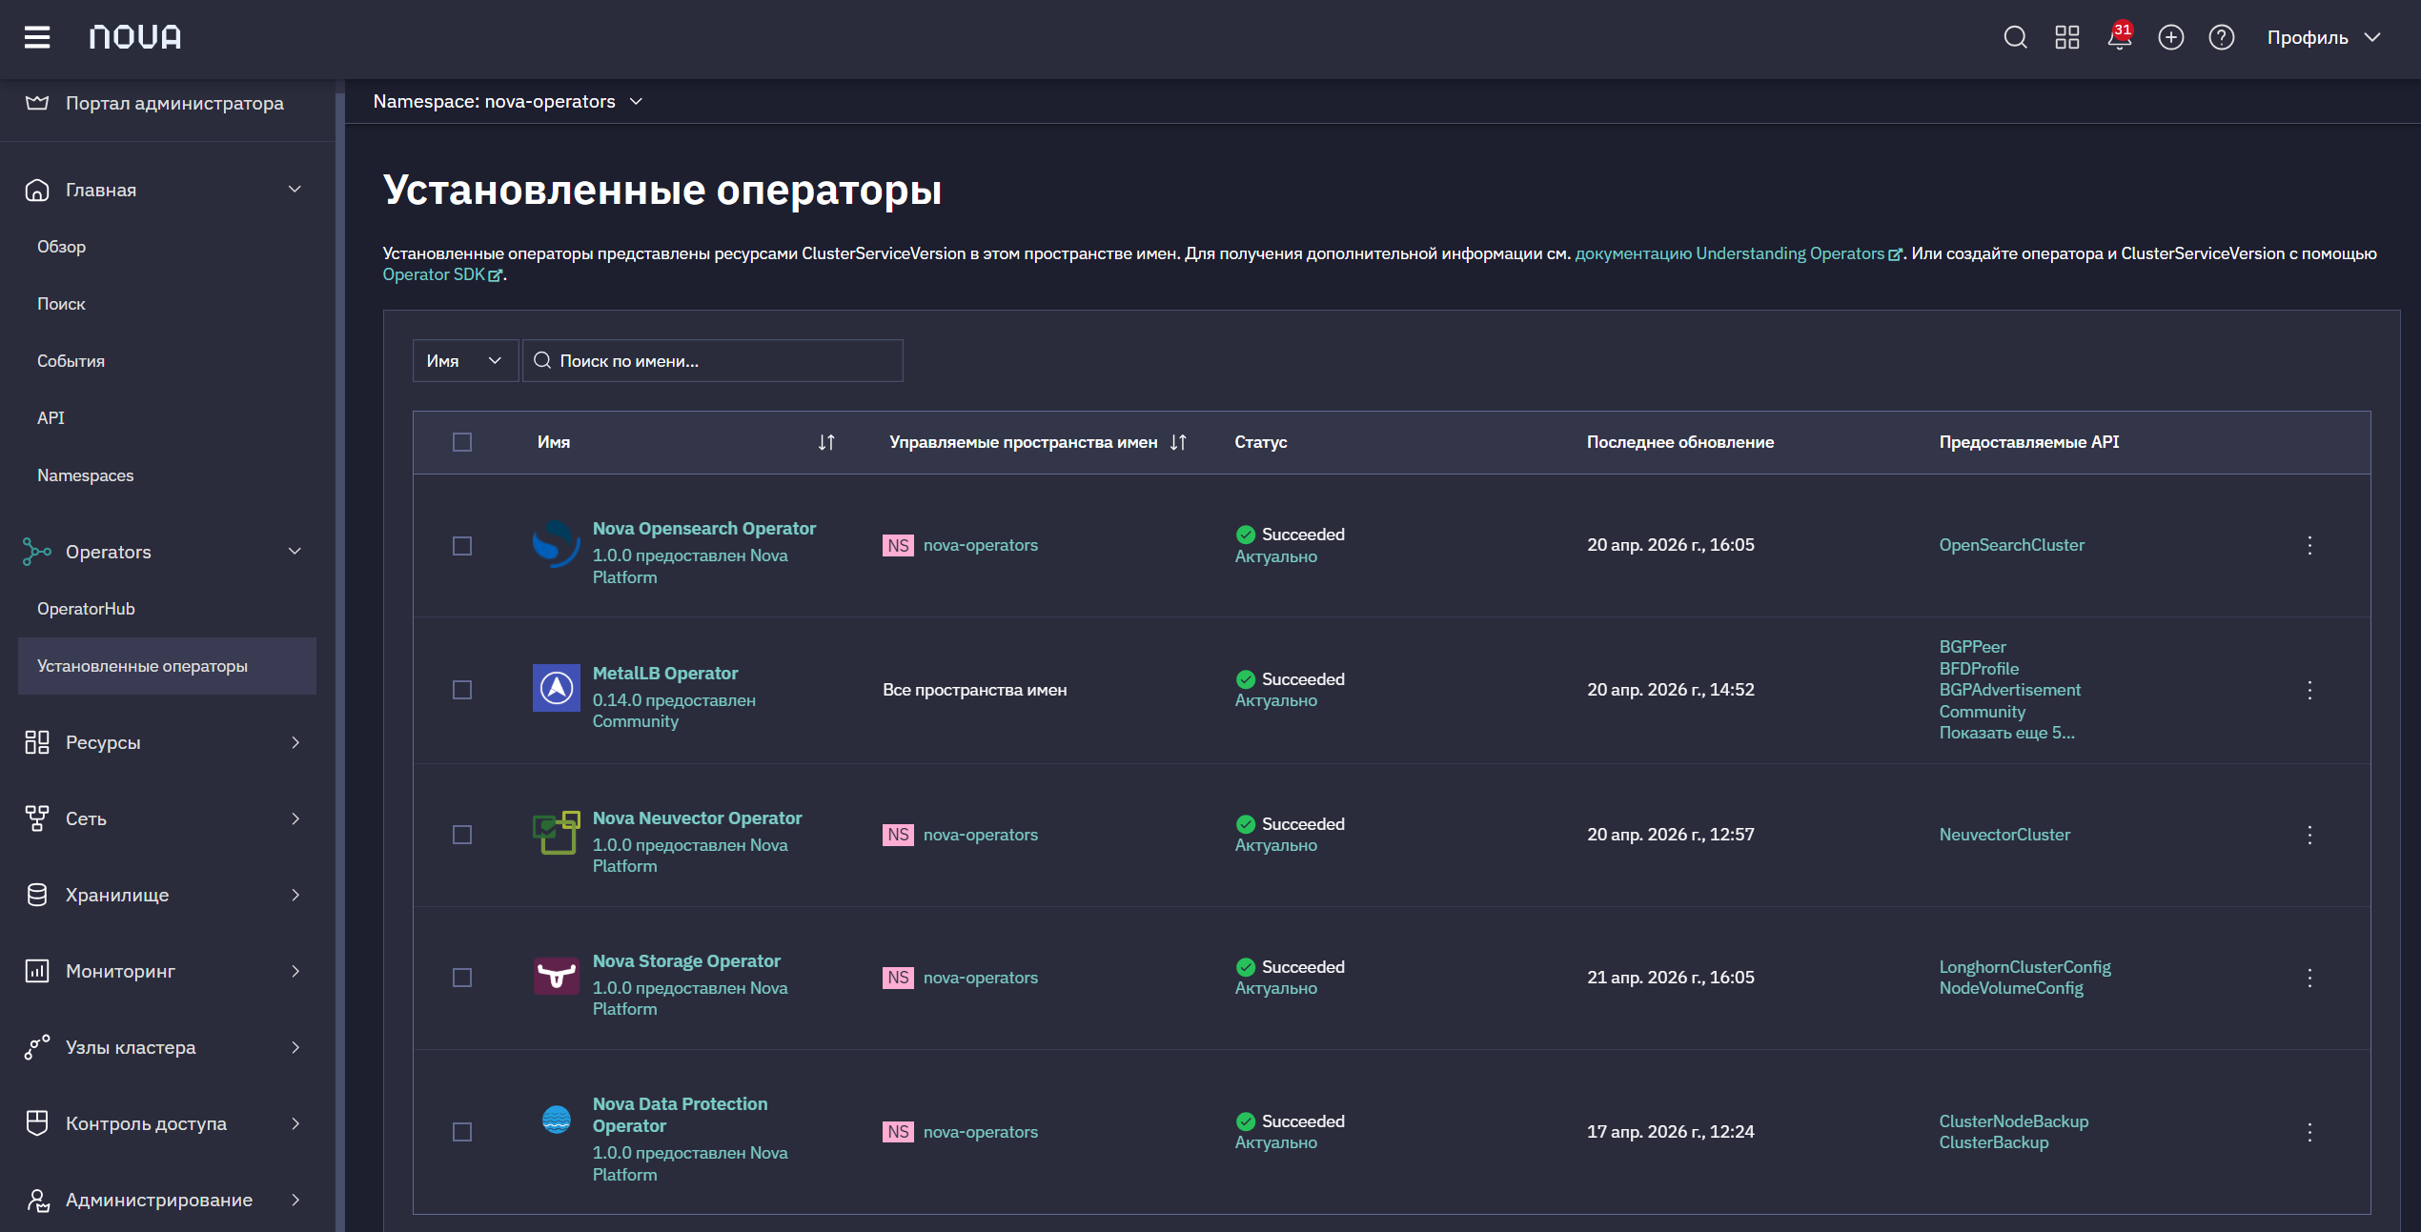The width and height of the screenshot is (2421, 1232).
Task: Open kebab menu for MetalLB Operator
Action: click(x=2309, y=690)
